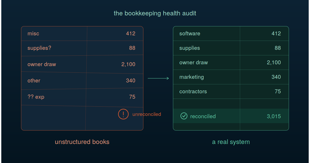Click the 'contractors' row label
The image size is (310, 163).
pyautogui.click(x=193, y=92)
